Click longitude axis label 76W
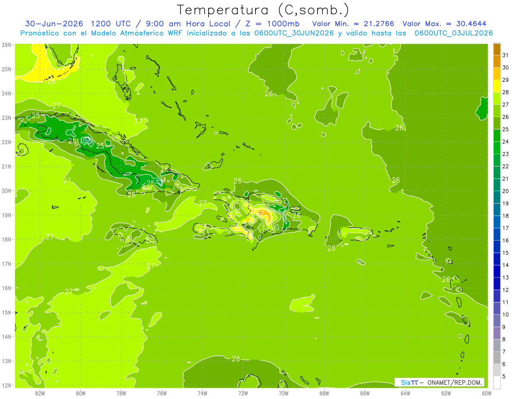 162,393
